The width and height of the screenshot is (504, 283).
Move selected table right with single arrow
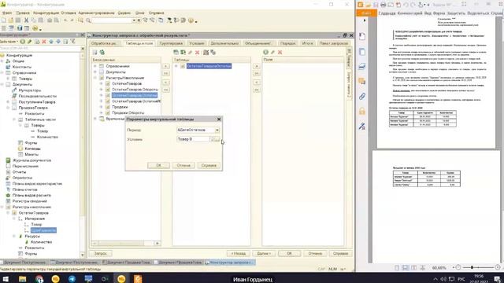tap(166, 66)
